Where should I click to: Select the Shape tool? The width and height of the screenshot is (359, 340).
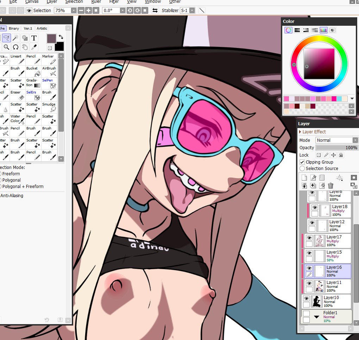click(25, 38)
